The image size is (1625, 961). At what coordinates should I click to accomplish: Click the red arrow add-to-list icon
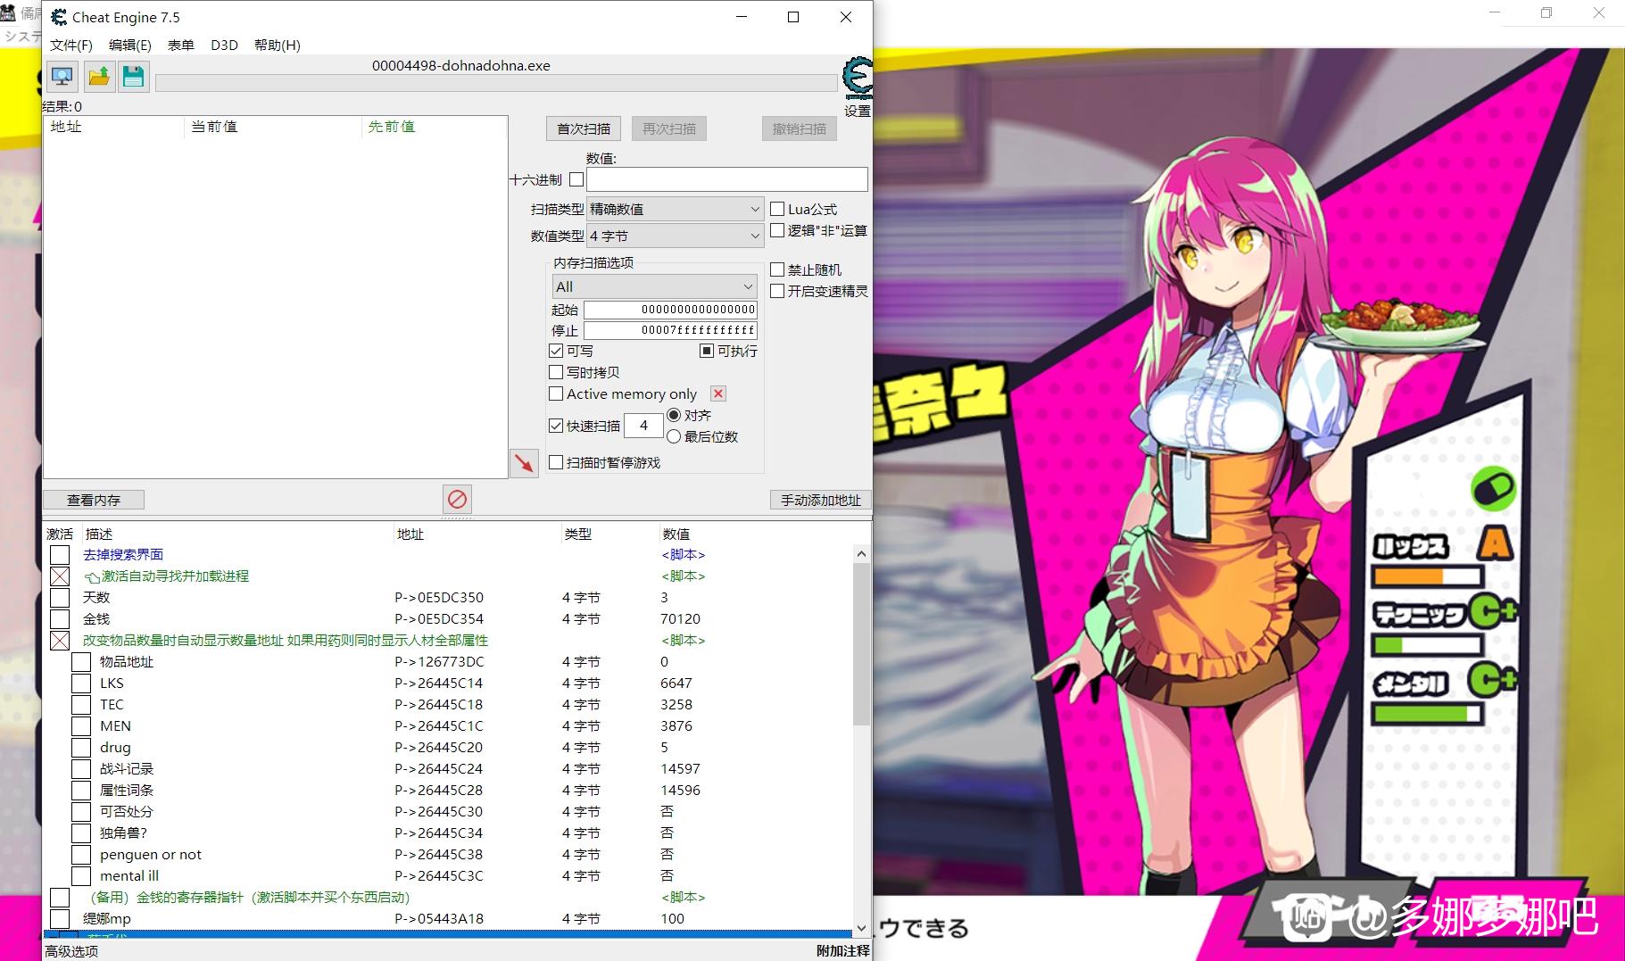pos(524,463)
